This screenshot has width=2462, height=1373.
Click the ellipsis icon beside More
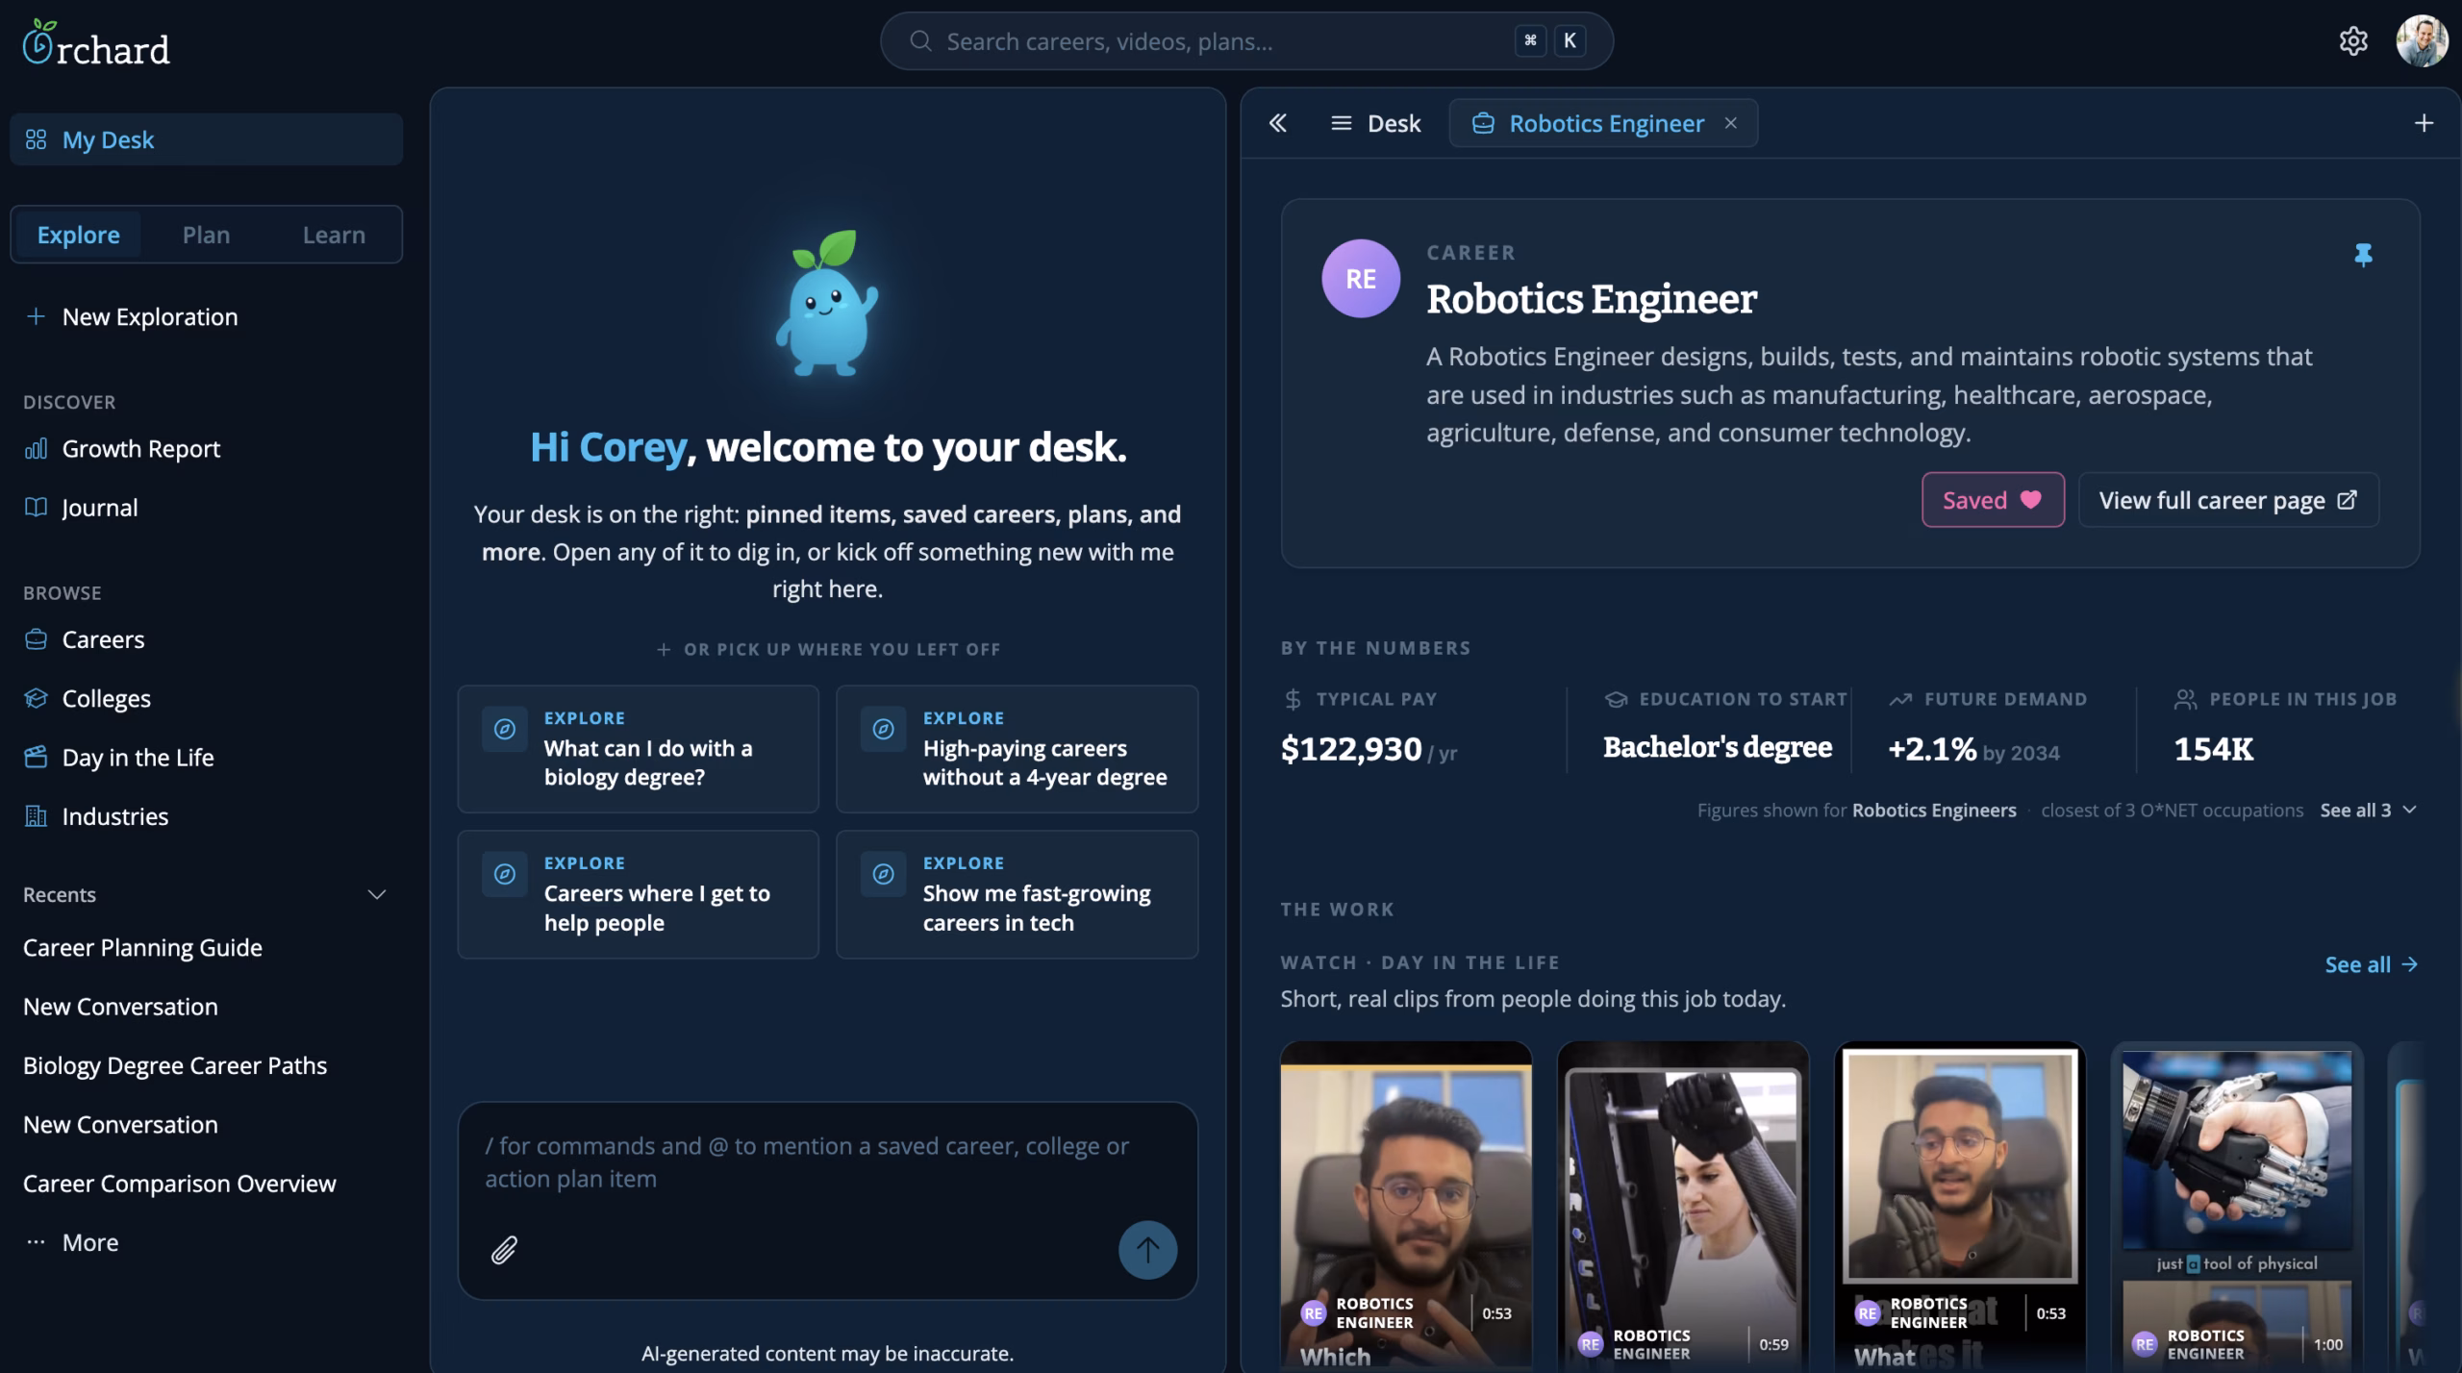[x=36, y=1242]
